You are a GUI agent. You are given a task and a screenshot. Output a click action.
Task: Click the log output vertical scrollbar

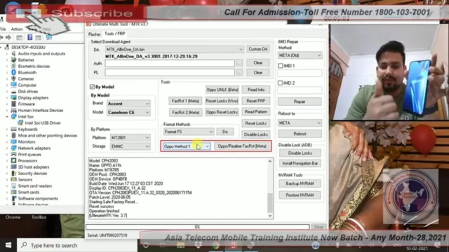(270, 188)
